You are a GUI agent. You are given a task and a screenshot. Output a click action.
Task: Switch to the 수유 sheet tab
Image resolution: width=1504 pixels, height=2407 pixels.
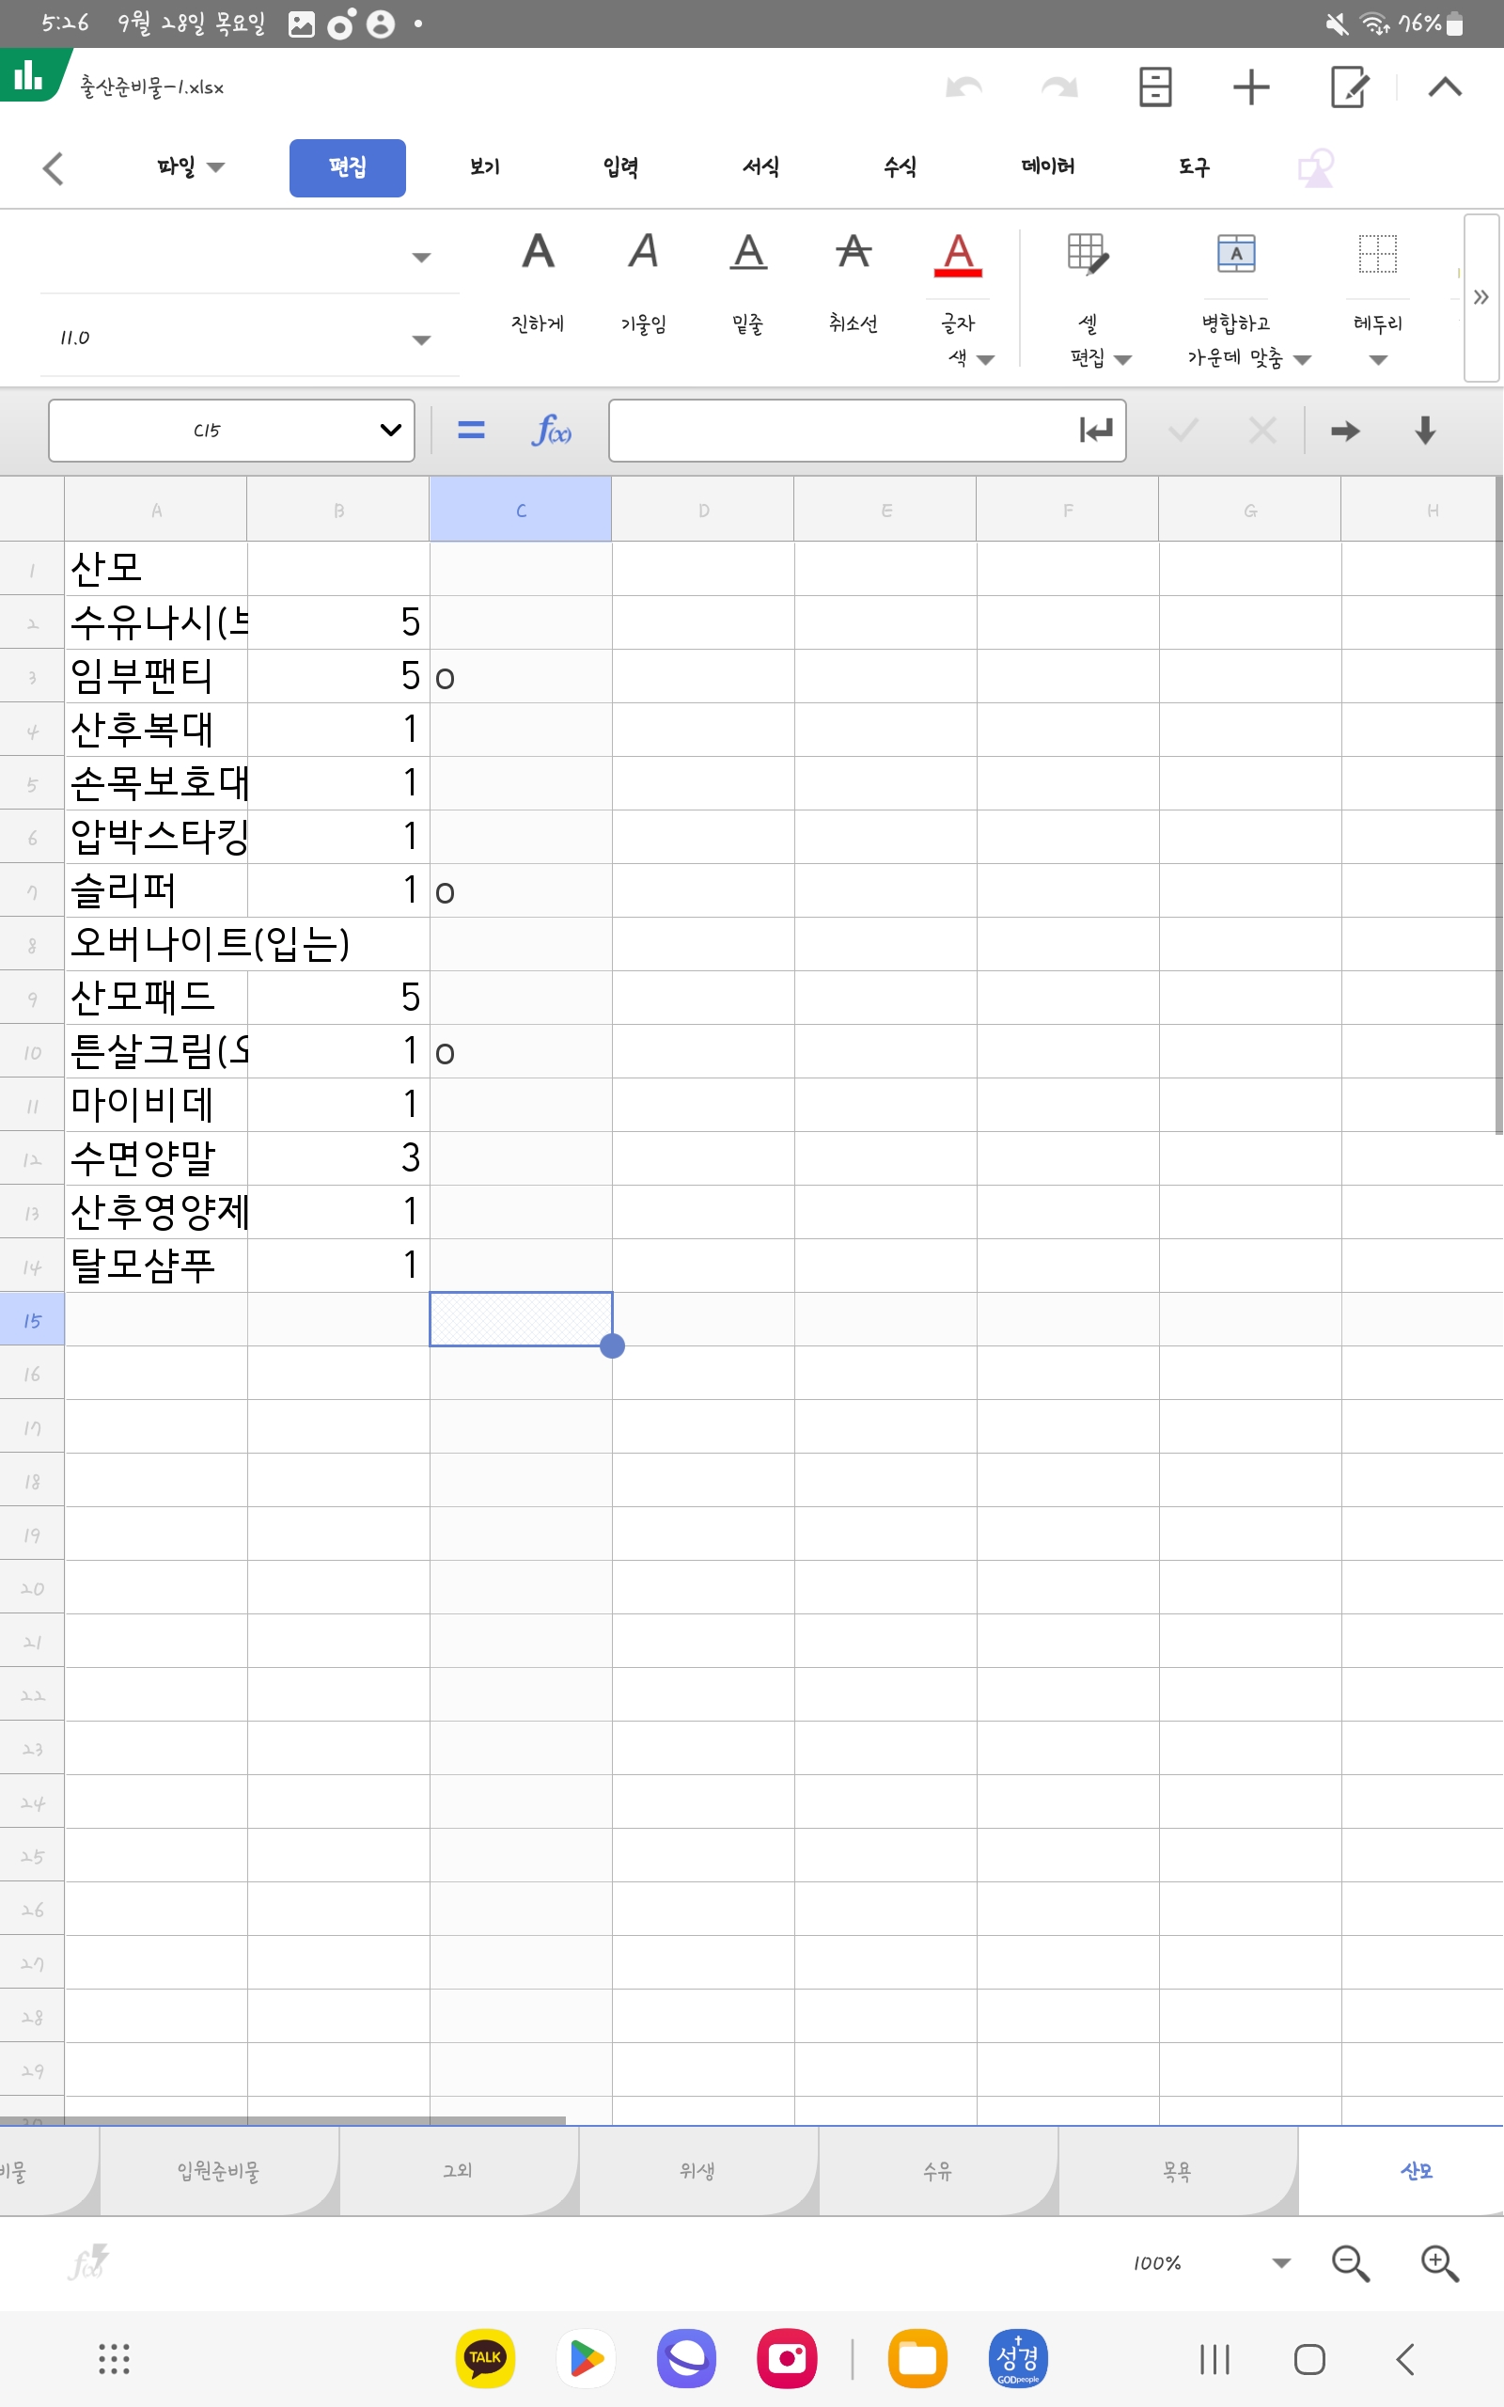pos(937,2170)
